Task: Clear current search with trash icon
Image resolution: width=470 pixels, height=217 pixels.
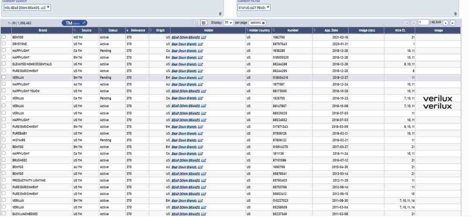Action: [220, 14]
